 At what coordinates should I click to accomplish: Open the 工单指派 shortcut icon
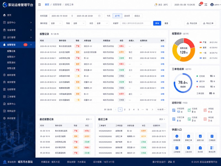pos(212,136)
